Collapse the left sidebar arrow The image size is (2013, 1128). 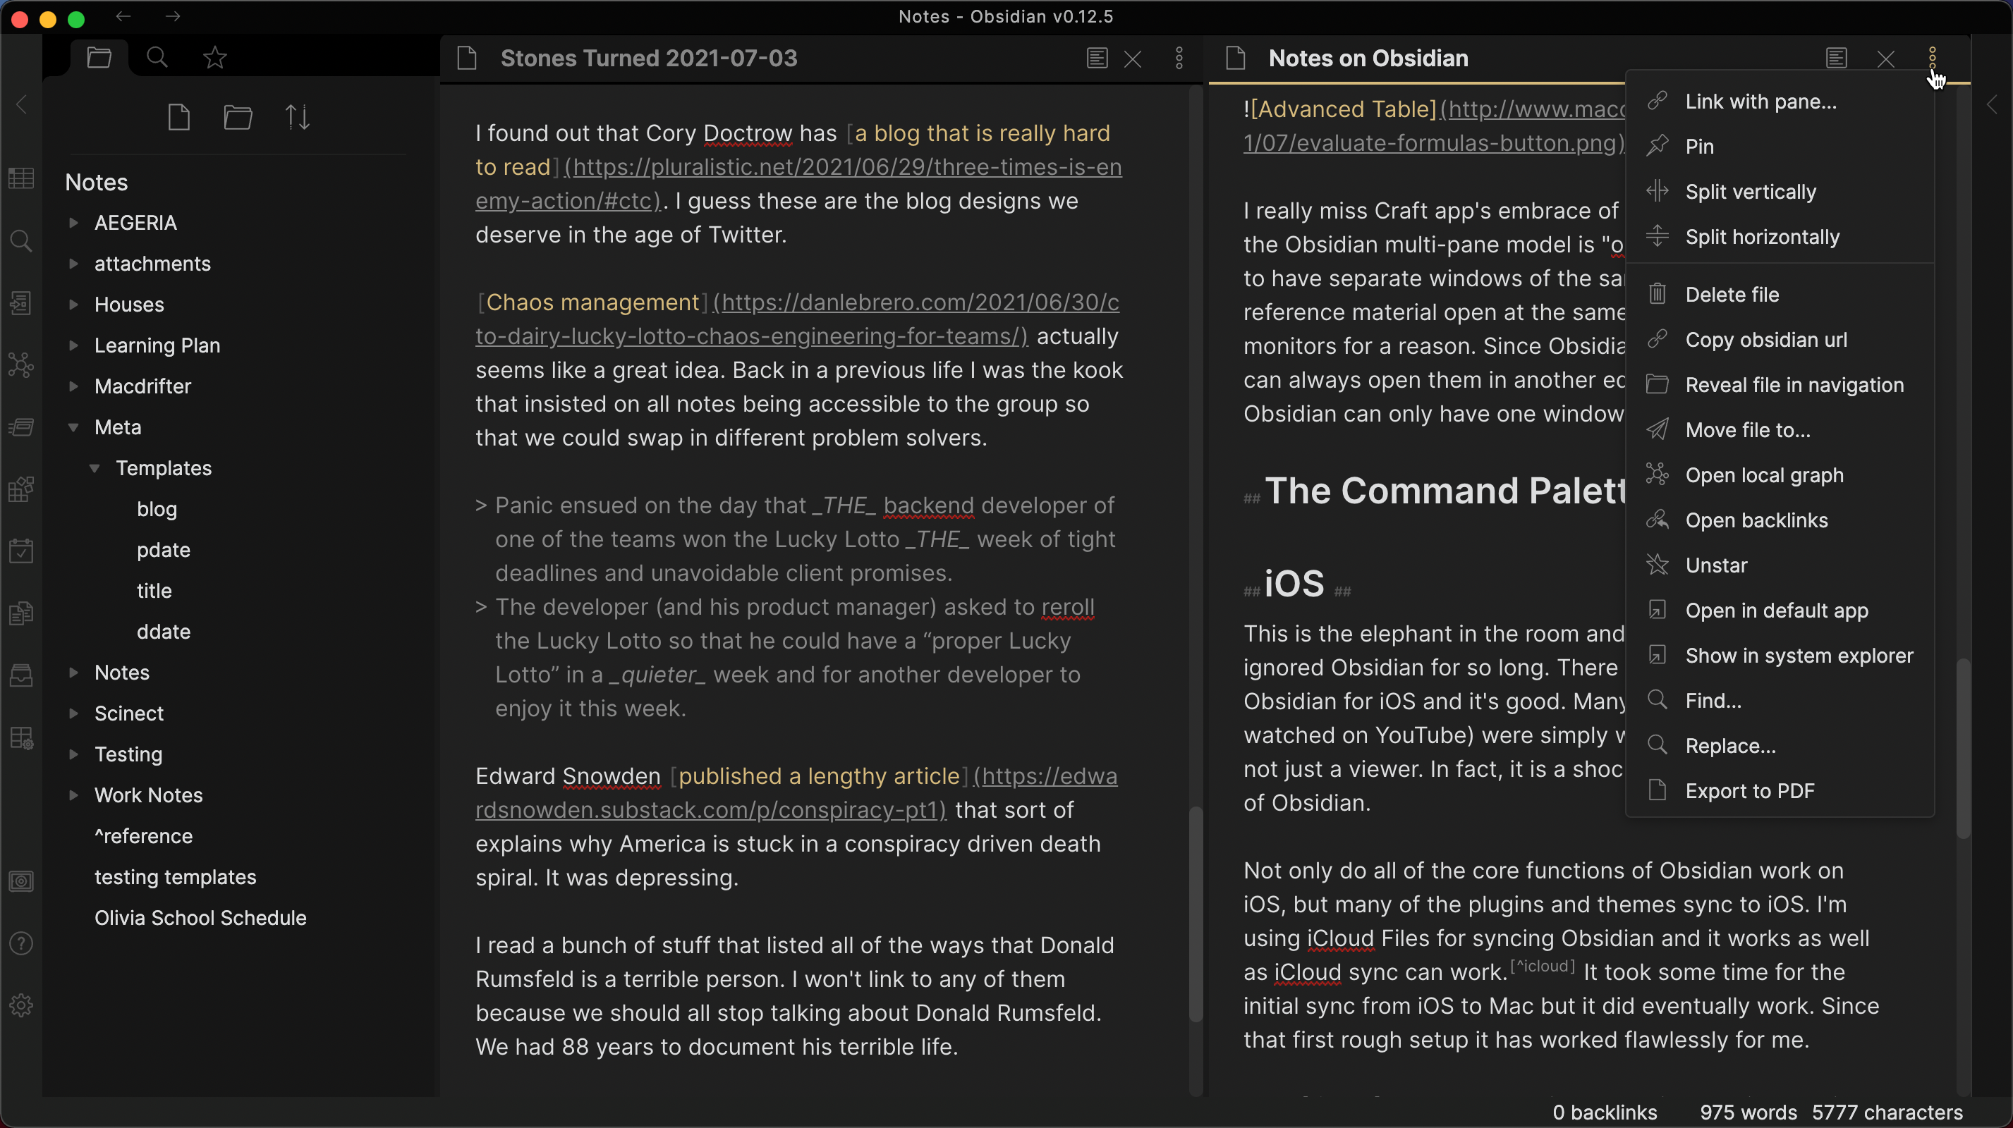[x=21, y=104]
